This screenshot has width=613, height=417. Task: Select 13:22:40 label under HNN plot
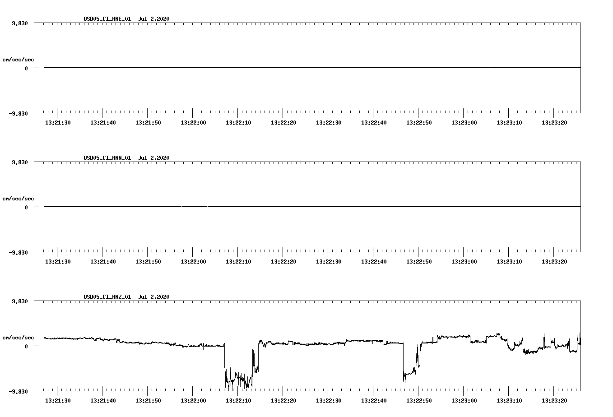point(374,262)
